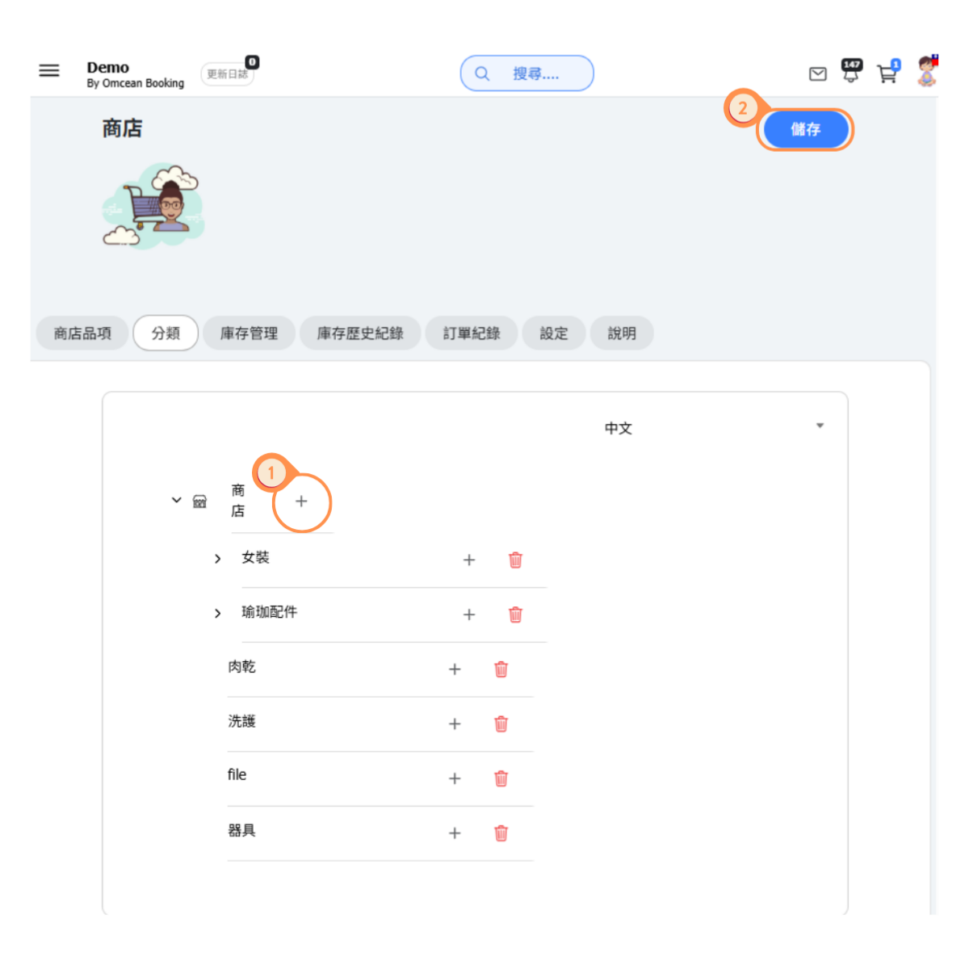
Task: Open the 更新日誌 changelog button
Action: [228, 74]
